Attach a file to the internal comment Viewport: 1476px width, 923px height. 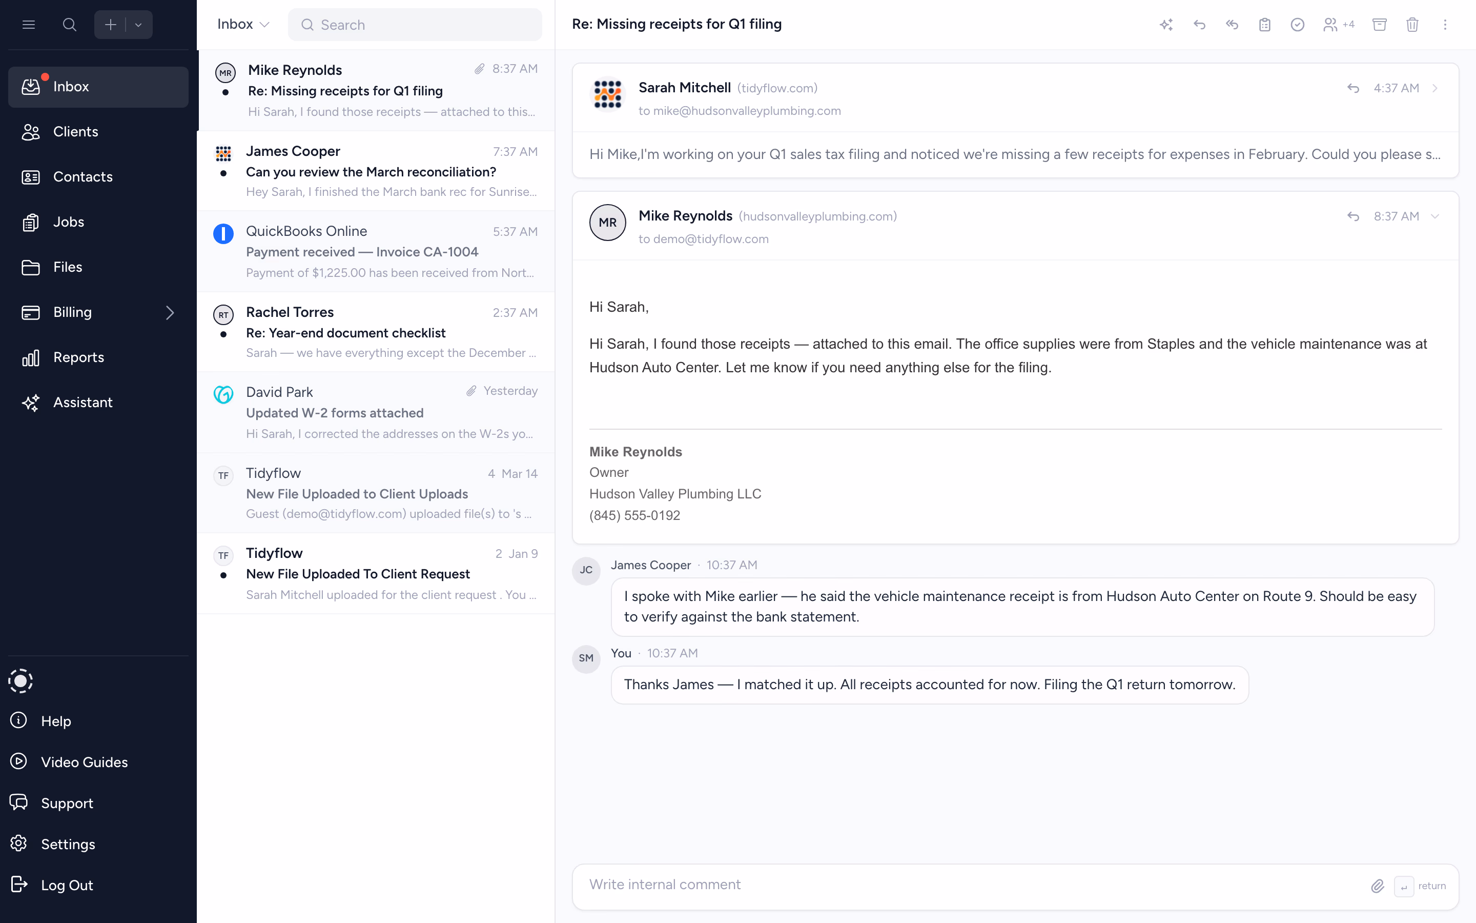click(1378, 886)
